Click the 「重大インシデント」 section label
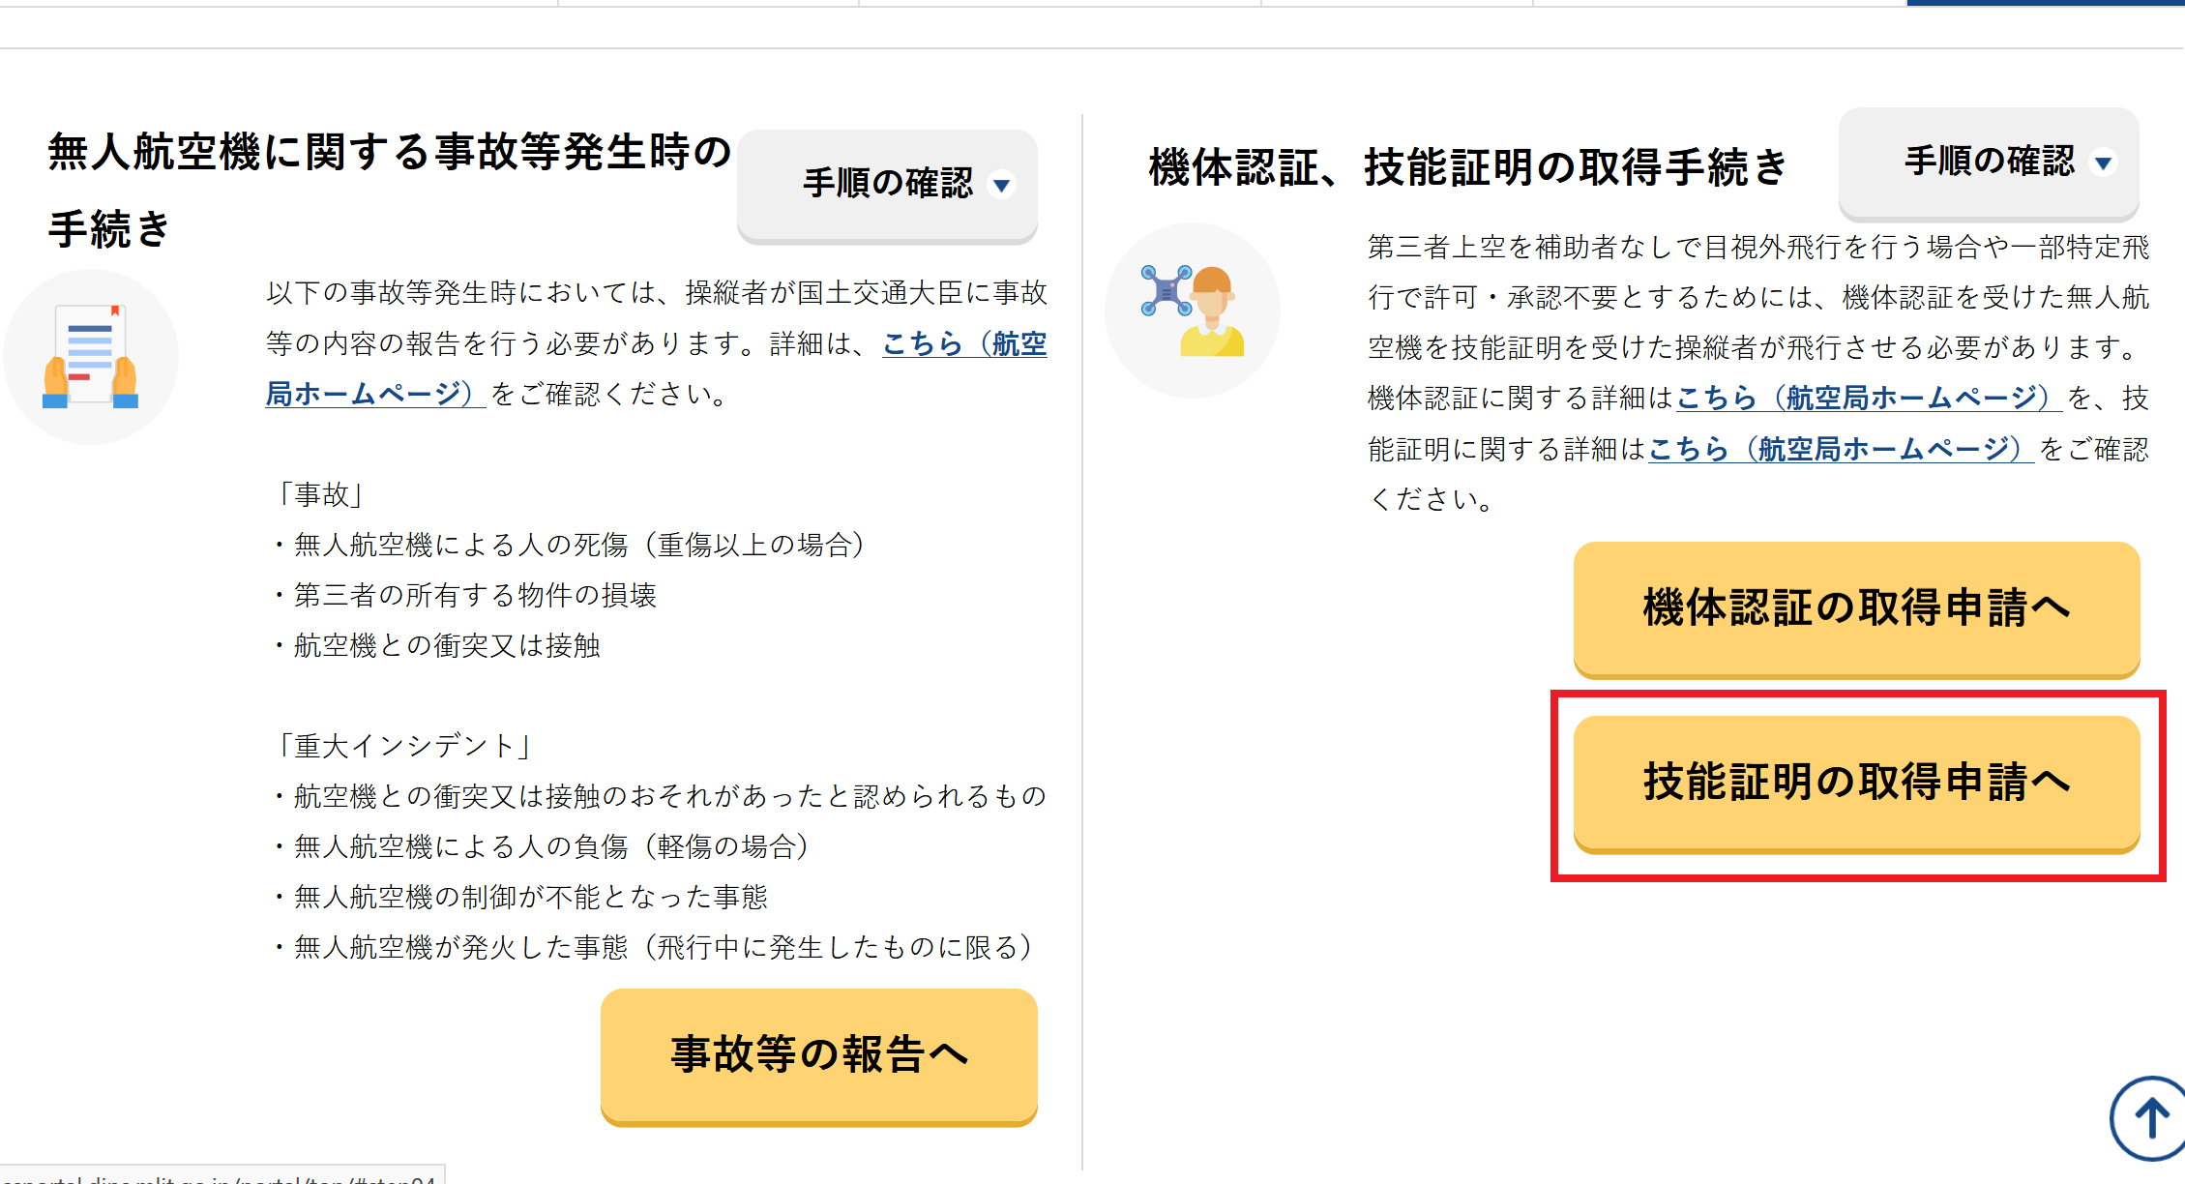Viewport: 2185px width, 1184px height. [x=403, y=746]
